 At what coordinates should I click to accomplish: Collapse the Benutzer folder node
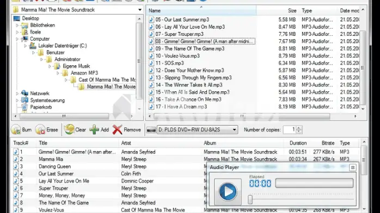(34, 53)
